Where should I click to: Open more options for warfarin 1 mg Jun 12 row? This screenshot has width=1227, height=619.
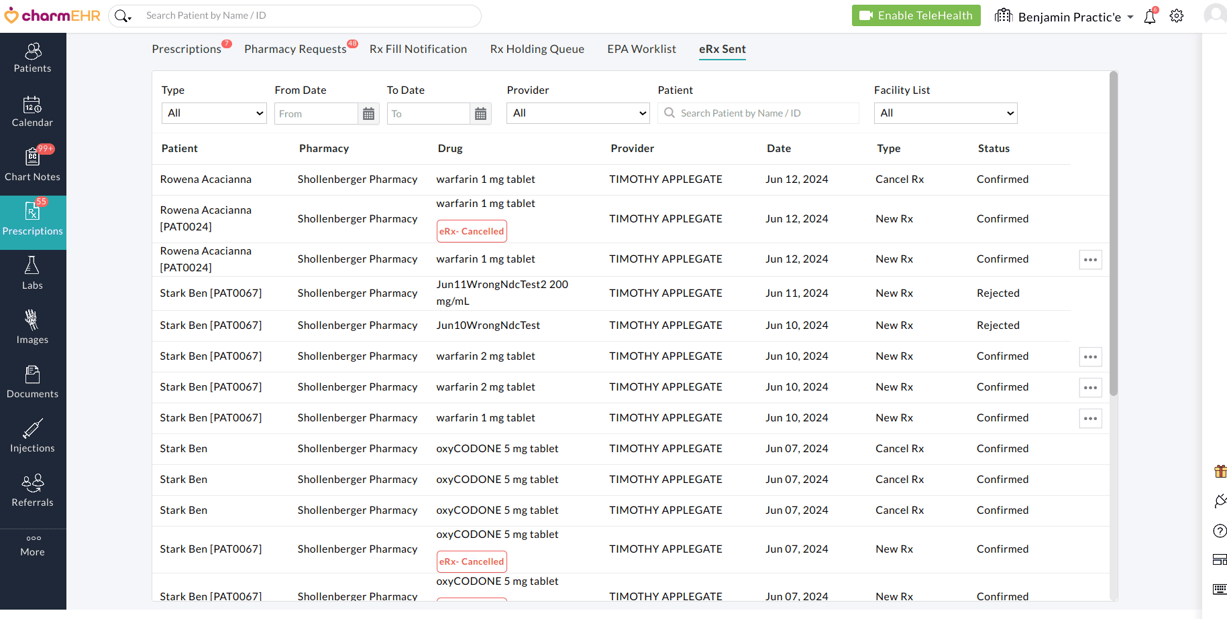click(1090, 260)
